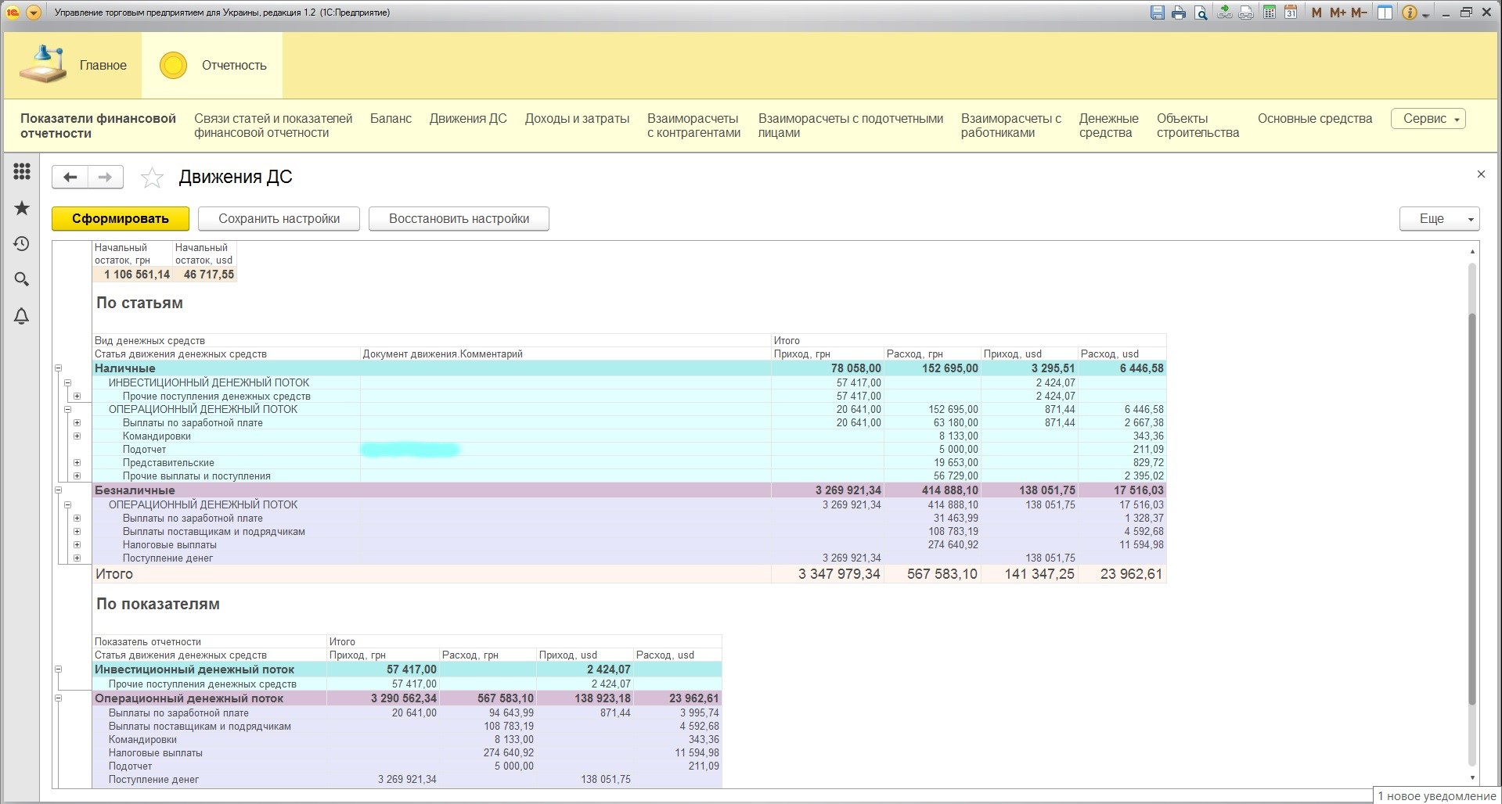Open Объекты строительства report
This screenshot has height=804, width=1502.
(x=1198, y=126)
